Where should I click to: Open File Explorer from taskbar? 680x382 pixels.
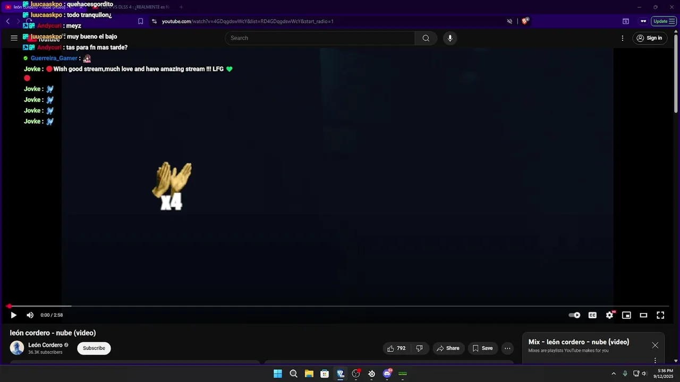309,374
